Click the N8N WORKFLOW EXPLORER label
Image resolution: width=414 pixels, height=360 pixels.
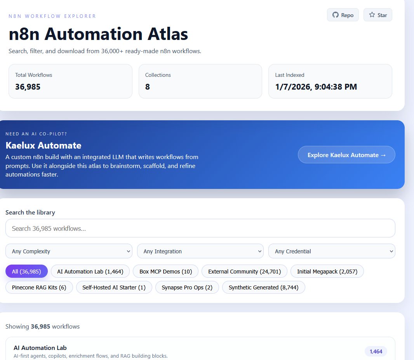pyautogui.click(x=52, y=16)
